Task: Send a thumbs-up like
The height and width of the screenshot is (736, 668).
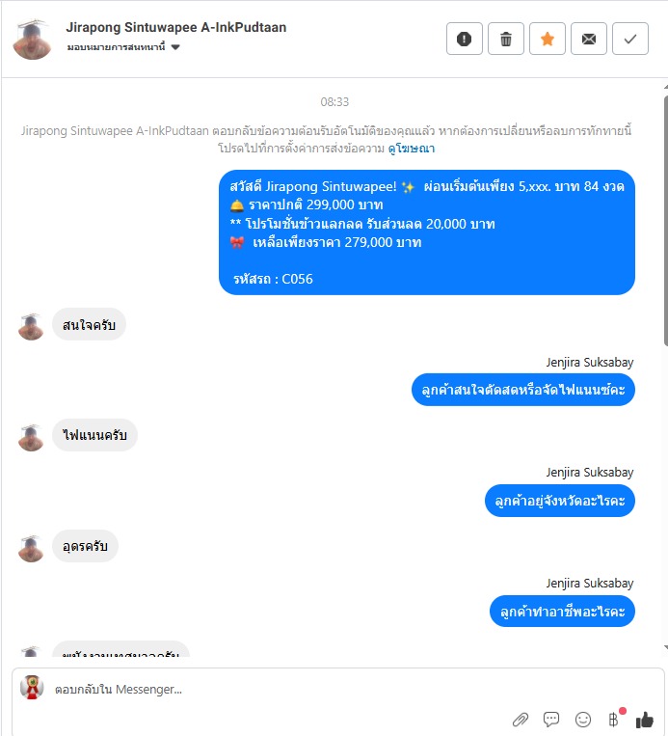Action: (645, 719)
